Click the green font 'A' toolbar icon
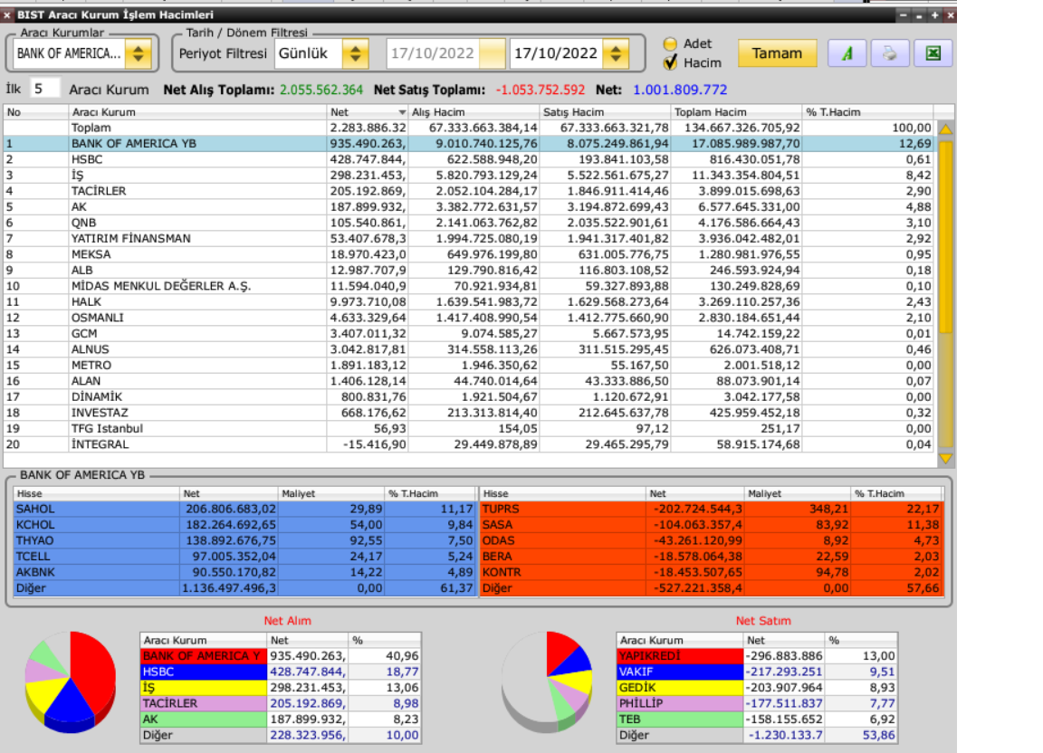Viewport: 1043px width, 753px height. (x=847, y=53)
